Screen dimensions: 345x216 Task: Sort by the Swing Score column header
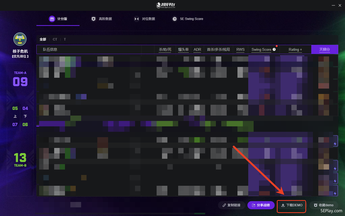pyautogui.click(x=261, y=49)
